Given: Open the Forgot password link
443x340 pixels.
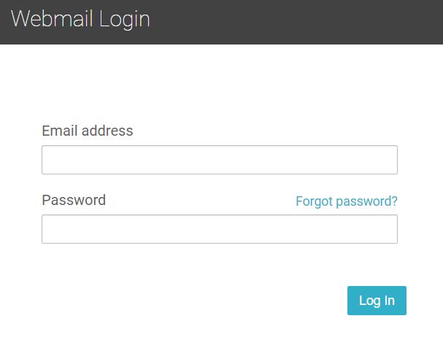Looking at the screenshot, I should (x=347, y=201).
